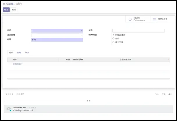Image resolution: width=177 pixels, height=121 pixels.
Task: Click the Send message button in chatter
Action: [x=10, y=94]
